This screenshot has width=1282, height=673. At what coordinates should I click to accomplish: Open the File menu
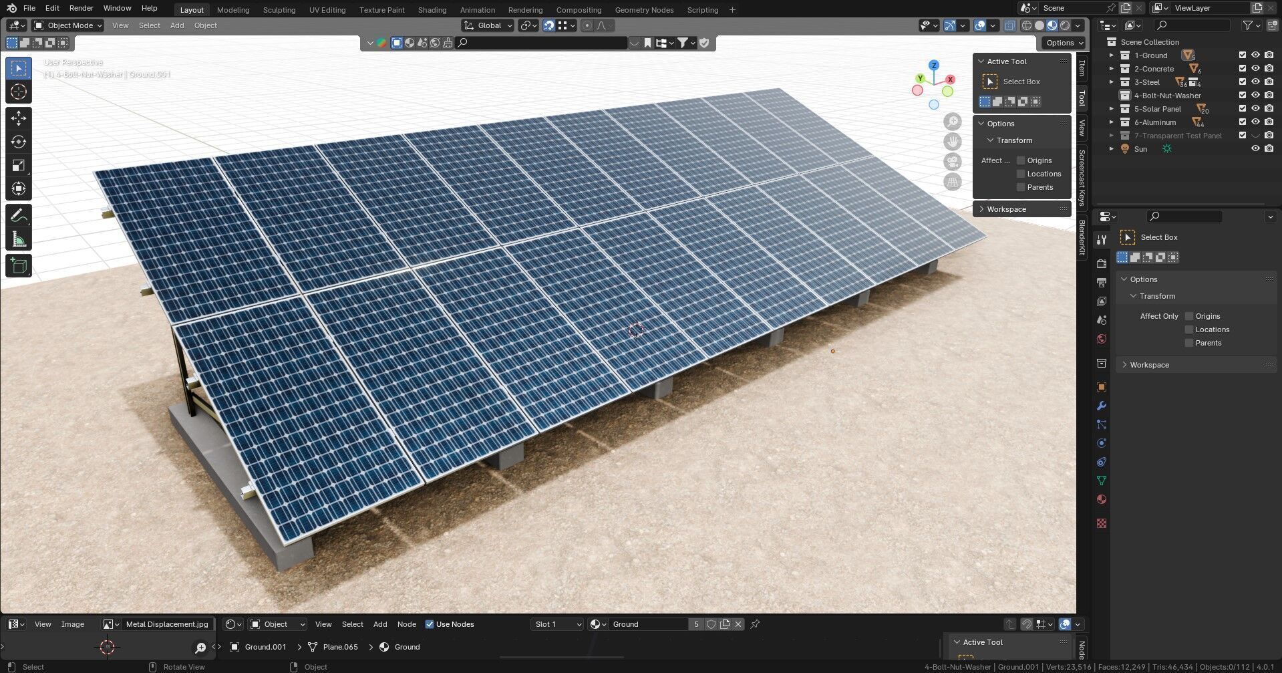point(29,8)
